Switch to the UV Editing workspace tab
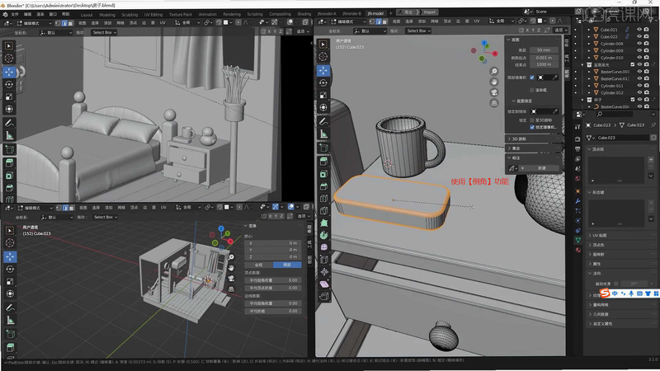 point(153,14)
